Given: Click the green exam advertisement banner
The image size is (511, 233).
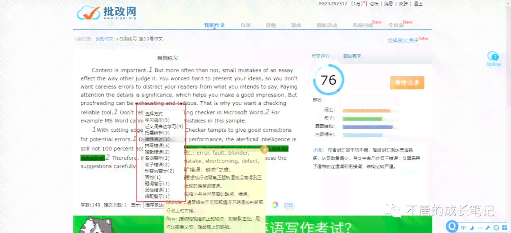Looking at the screenshot, I should point(253,224).
